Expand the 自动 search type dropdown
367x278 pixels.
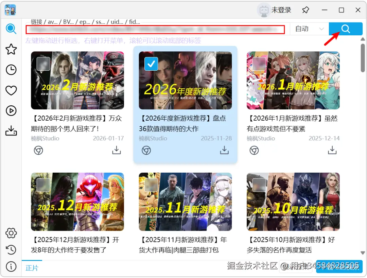pos(309,29)
